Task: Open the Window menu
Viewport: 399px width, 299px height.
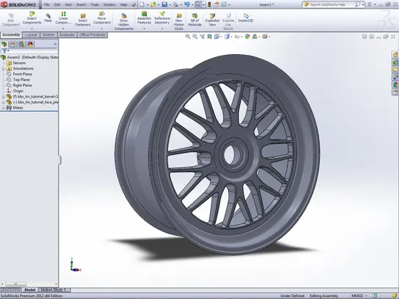Action: point(110,4)
